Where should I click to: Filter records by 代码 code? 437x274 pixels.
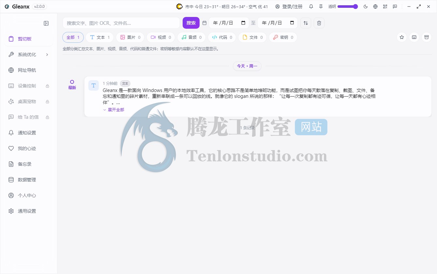pyautogui.click(x=222, y=37)
